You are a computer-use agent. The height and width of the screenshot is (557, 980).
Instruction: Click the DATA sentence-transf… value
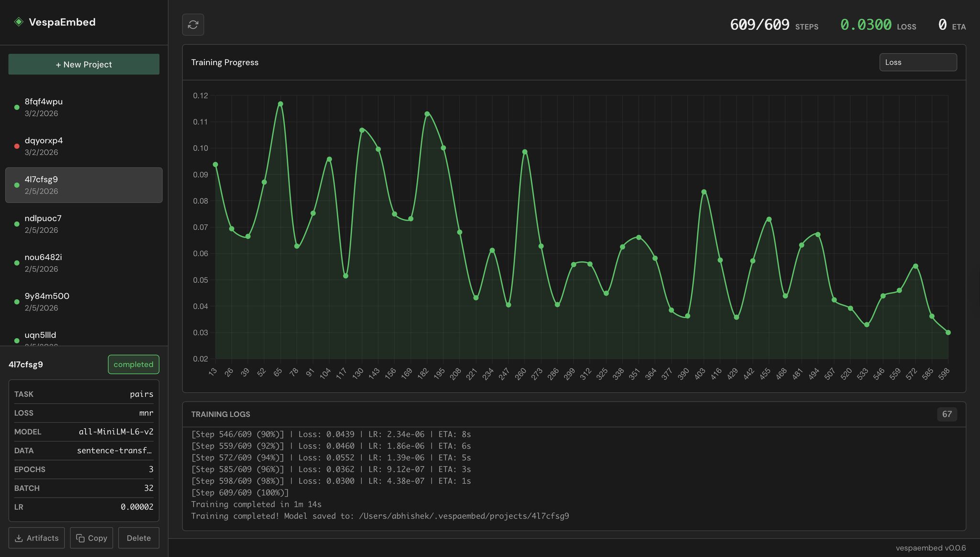point(114,450)
